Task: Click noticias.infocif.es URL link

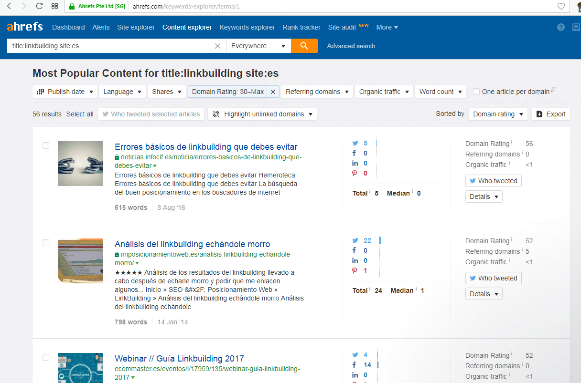Action: point(208,161)
